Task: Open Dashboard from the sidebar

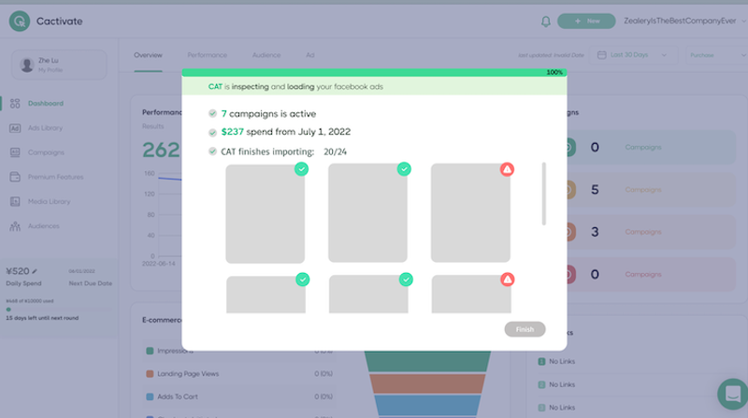Action: pos(45,103)
